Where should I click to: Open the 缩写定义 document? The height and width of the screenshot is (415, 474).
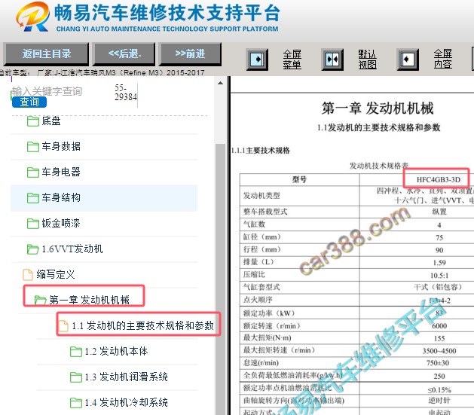[56, 275]
